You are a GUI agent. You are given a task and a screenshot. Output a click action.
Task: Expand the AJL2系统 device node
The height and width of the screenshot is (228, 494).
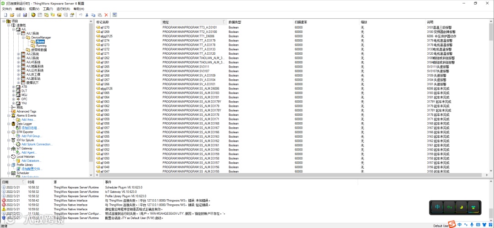[19, 54]
